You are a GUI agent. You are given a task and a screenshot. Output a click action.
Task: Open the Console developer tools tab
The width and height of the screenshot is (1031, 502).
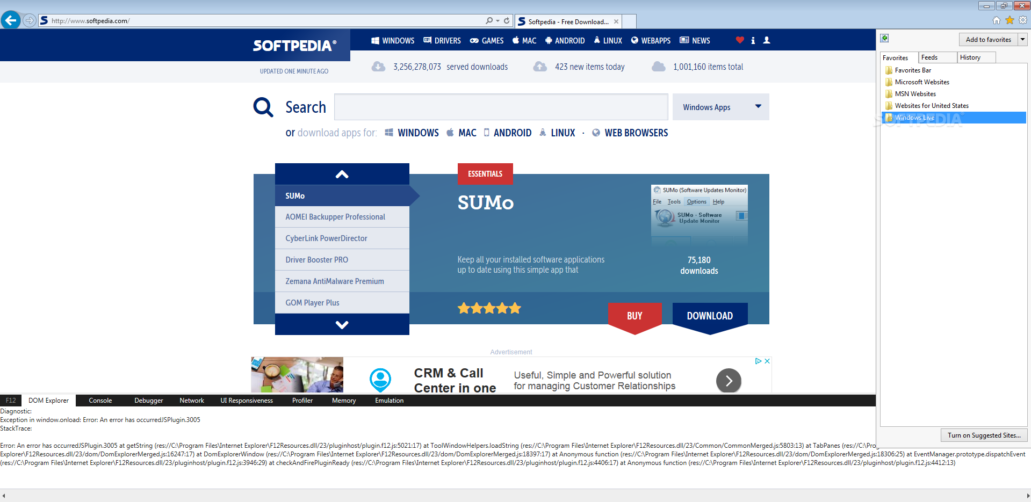100,401
